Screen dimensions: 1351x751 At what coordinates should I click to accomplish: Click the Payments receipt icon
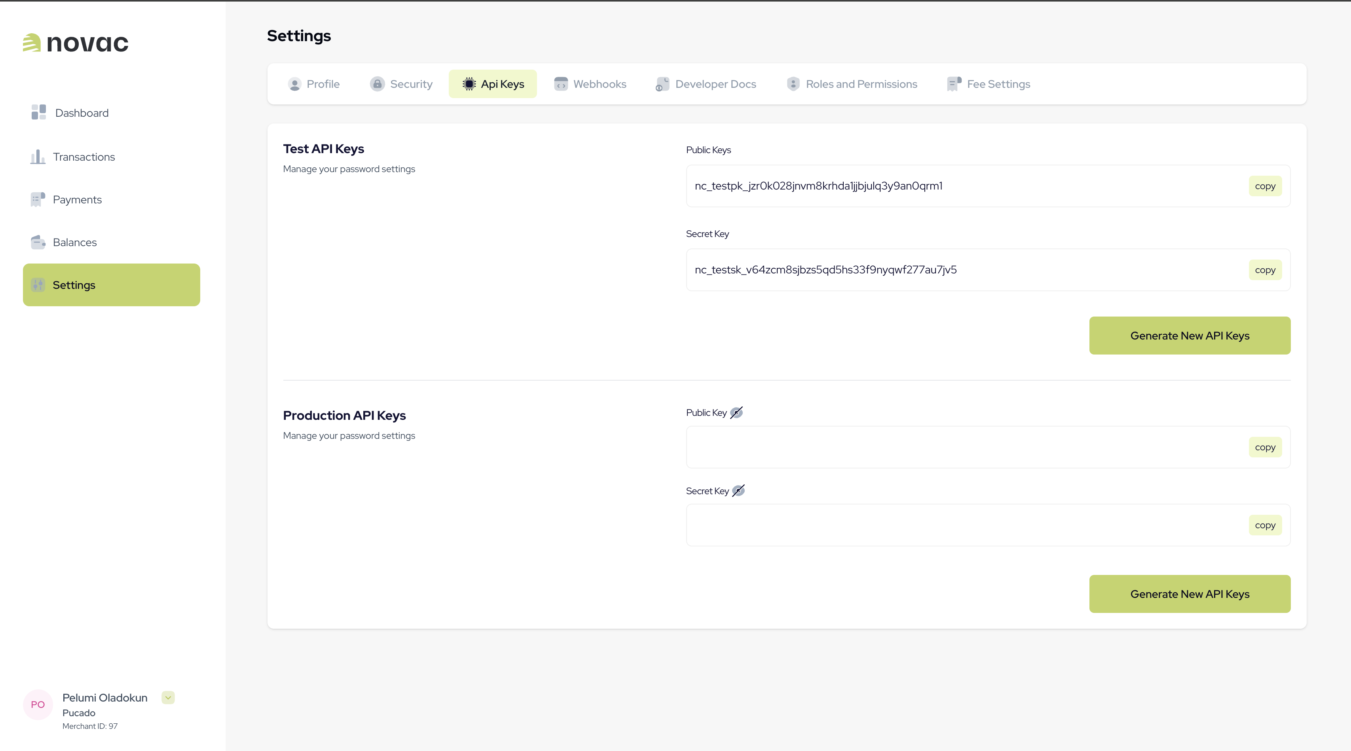[37, 199]
